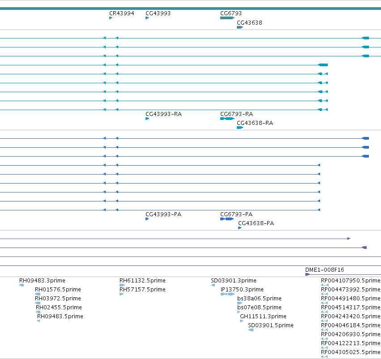The width and height of the screenshot is (381, 359).
Task: Open the RP004514317.5prime label
Action: tap(351, 307)
